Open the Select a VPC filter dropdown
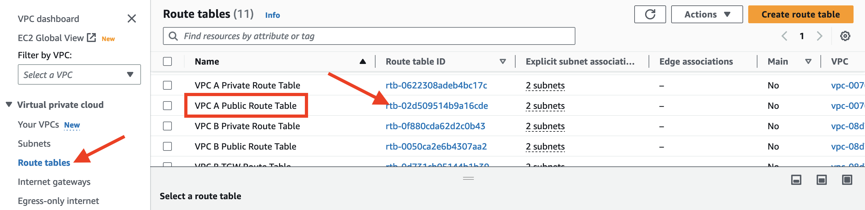 point(79,74)
